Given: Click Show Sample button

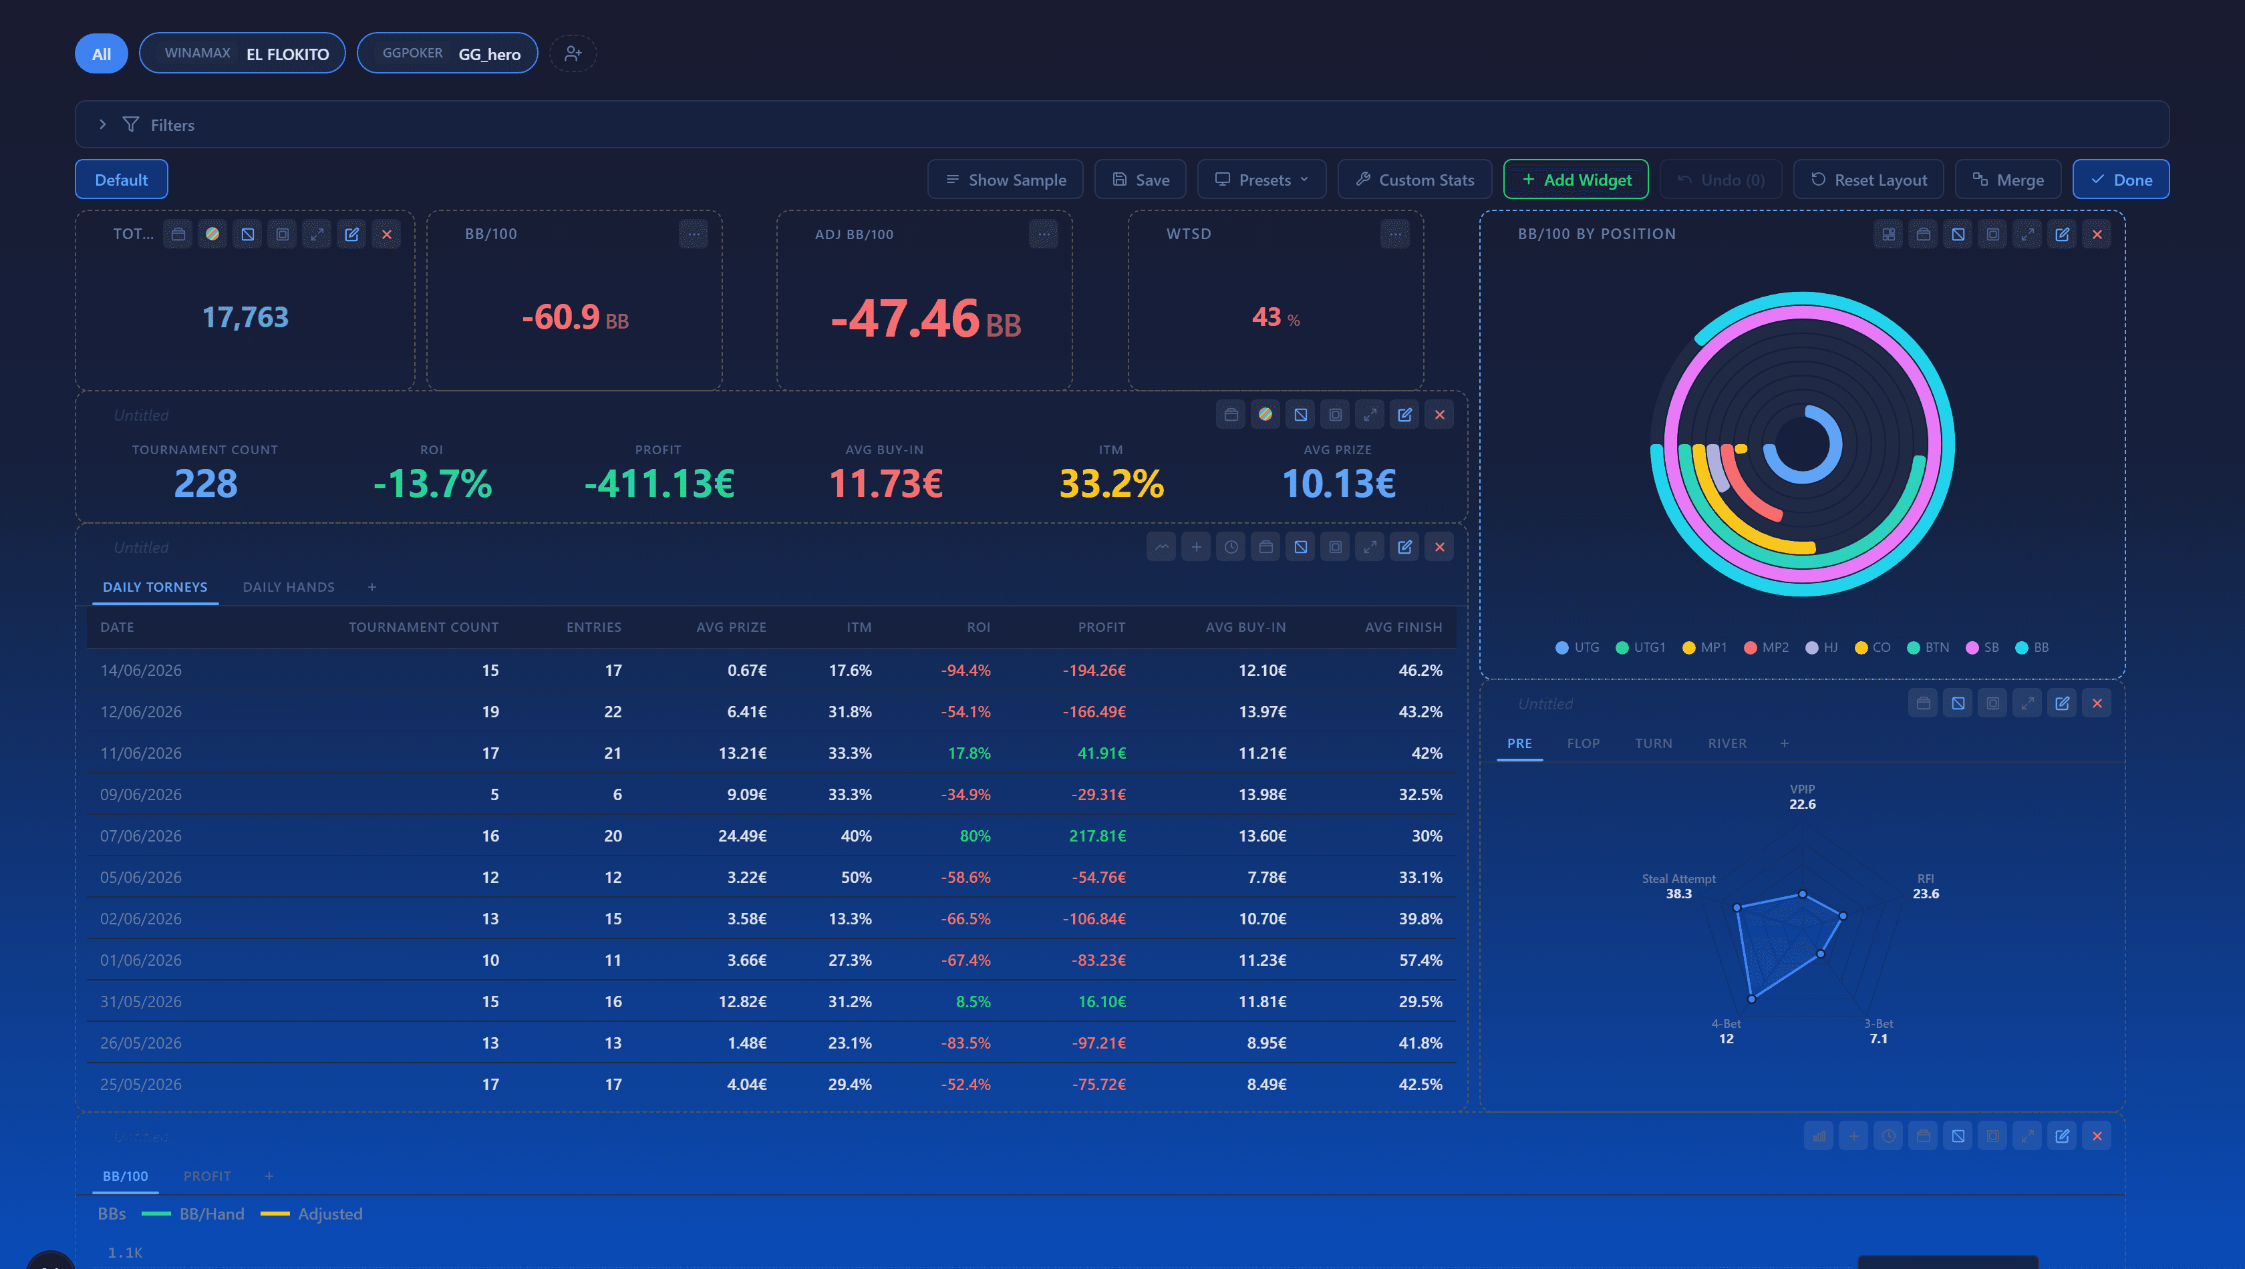Looking at the screenshot, I should (1005, 180).
